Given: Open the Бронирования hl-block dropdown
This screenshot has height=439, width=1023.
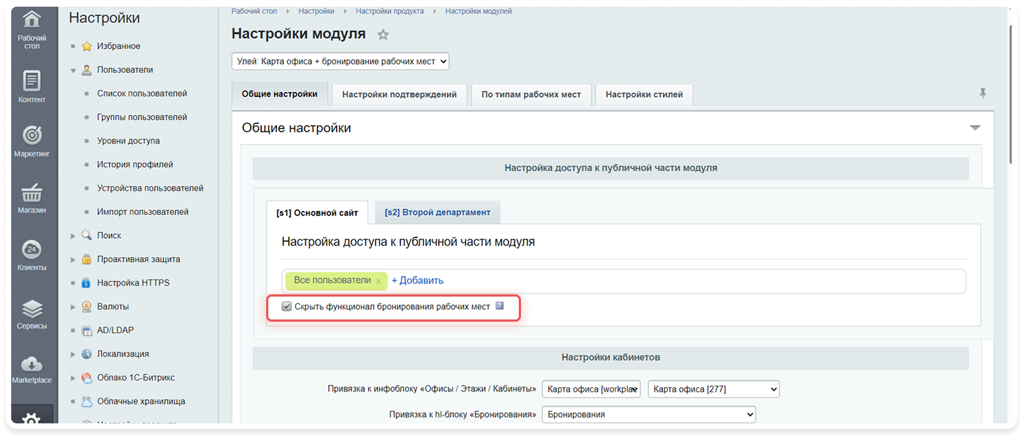Looking at the screenshot, I should click(649, 414).
